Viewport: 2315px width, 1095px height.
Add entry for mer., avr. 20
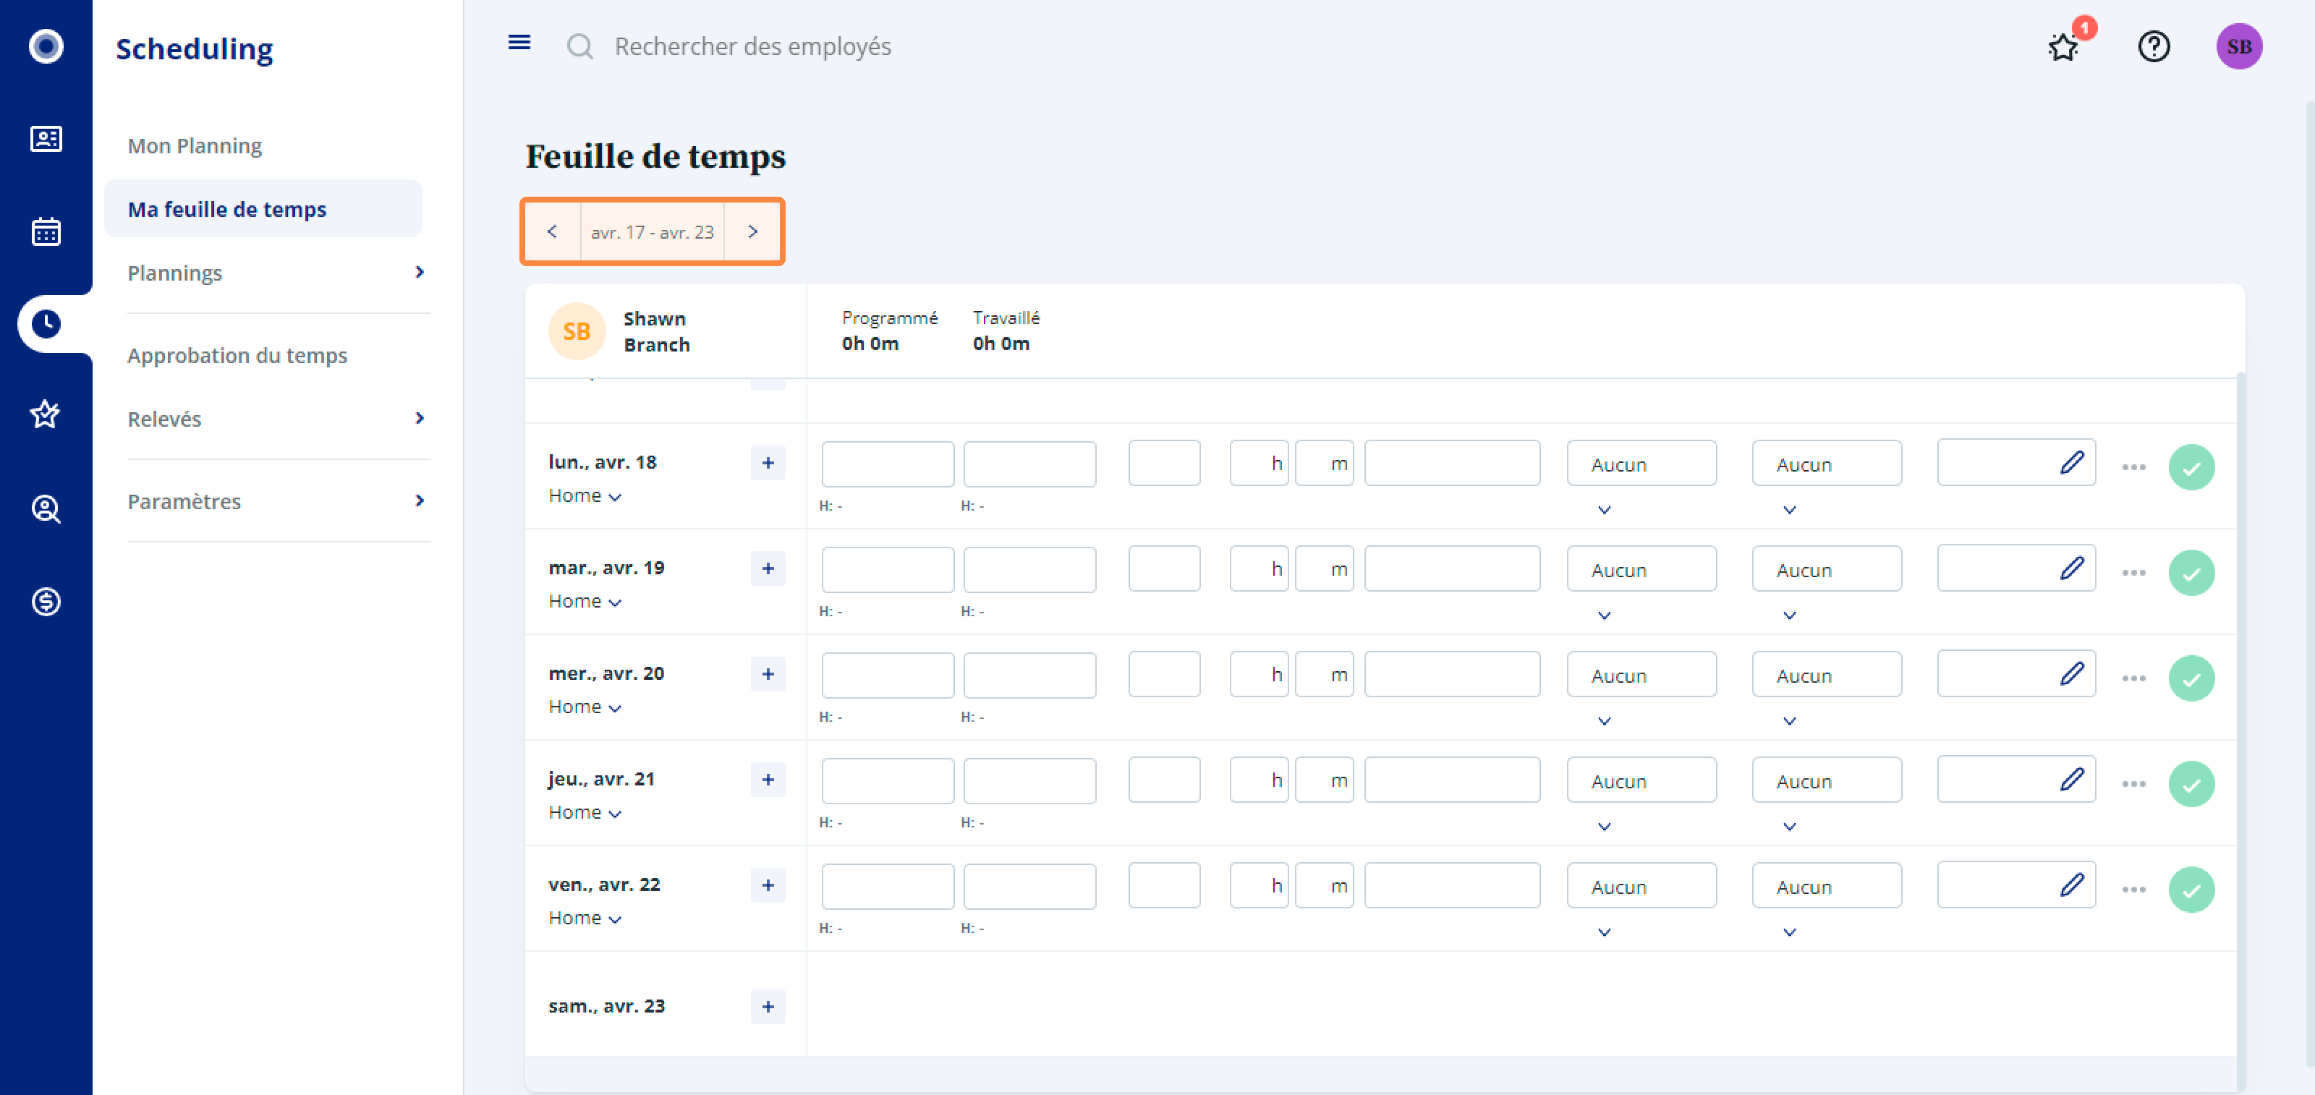coord(768,674)
